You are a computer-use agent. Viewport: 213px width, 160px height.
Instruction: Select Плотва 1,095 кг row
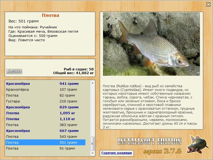coord(45,113)
